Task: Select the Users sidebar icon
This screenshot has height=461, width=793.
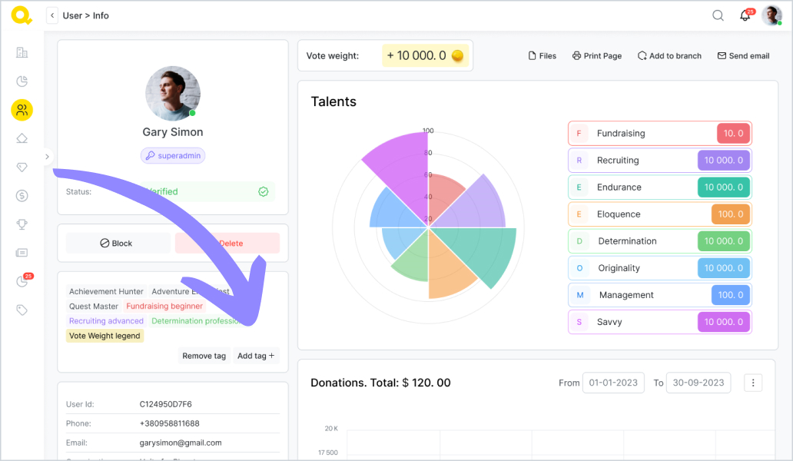Action: click(x=22, y=110)
